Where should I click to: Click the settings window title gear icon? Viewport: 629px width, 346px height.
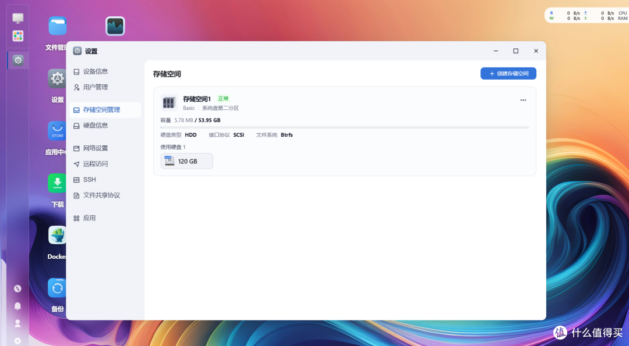[77, 51]
